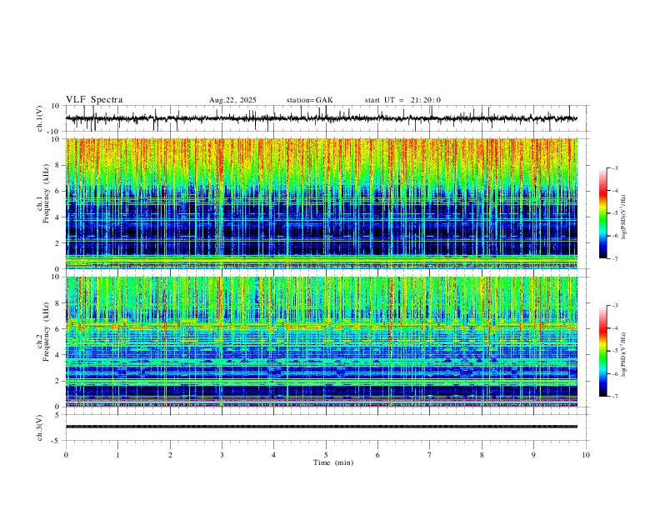Screen dimensions: 660x510
Task: Click Time axis tick label "7"
Action: [430, 455]
